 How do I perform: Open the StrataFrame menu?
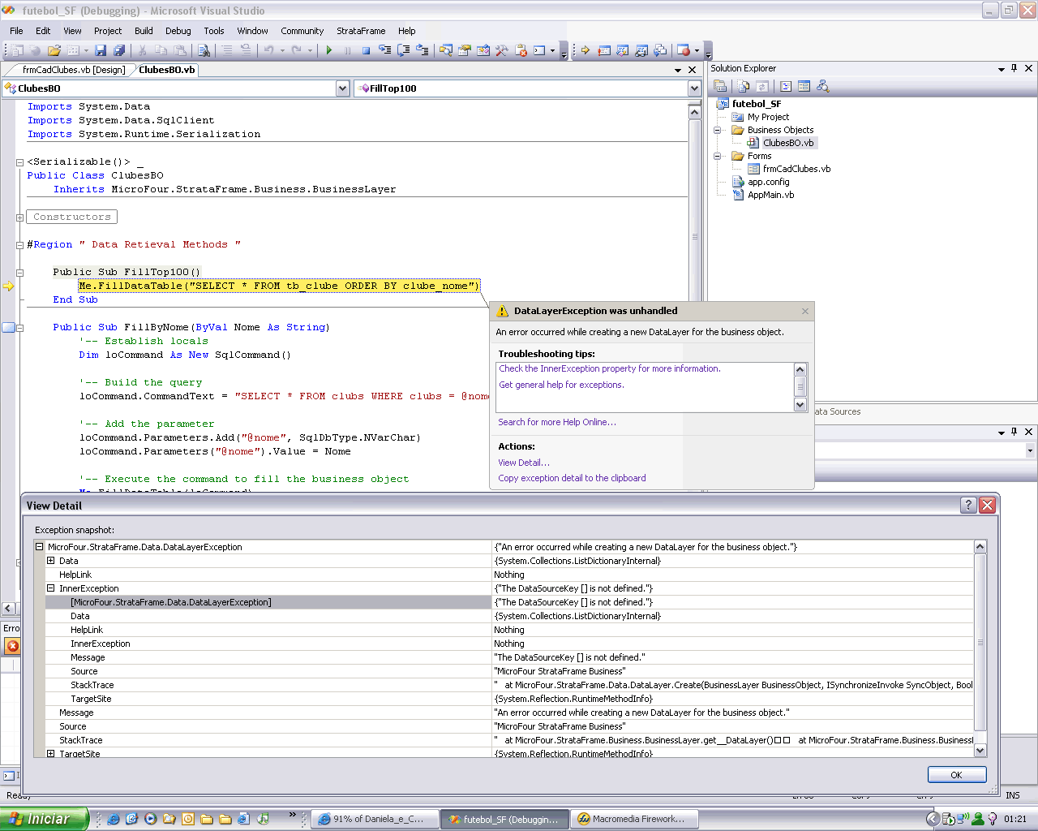(x=361, y=31)
